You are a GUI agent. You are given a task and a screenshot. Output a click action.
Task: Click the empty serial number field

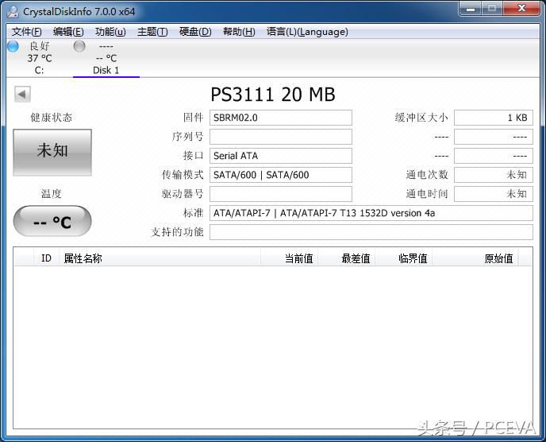point(280,137)
